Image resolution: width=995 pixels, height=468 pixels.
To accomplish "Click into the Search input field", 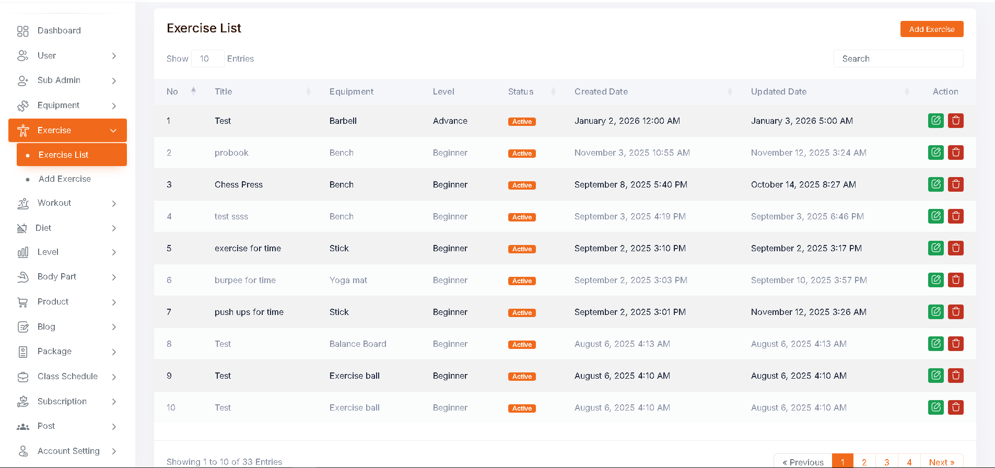I will point(898,58).
